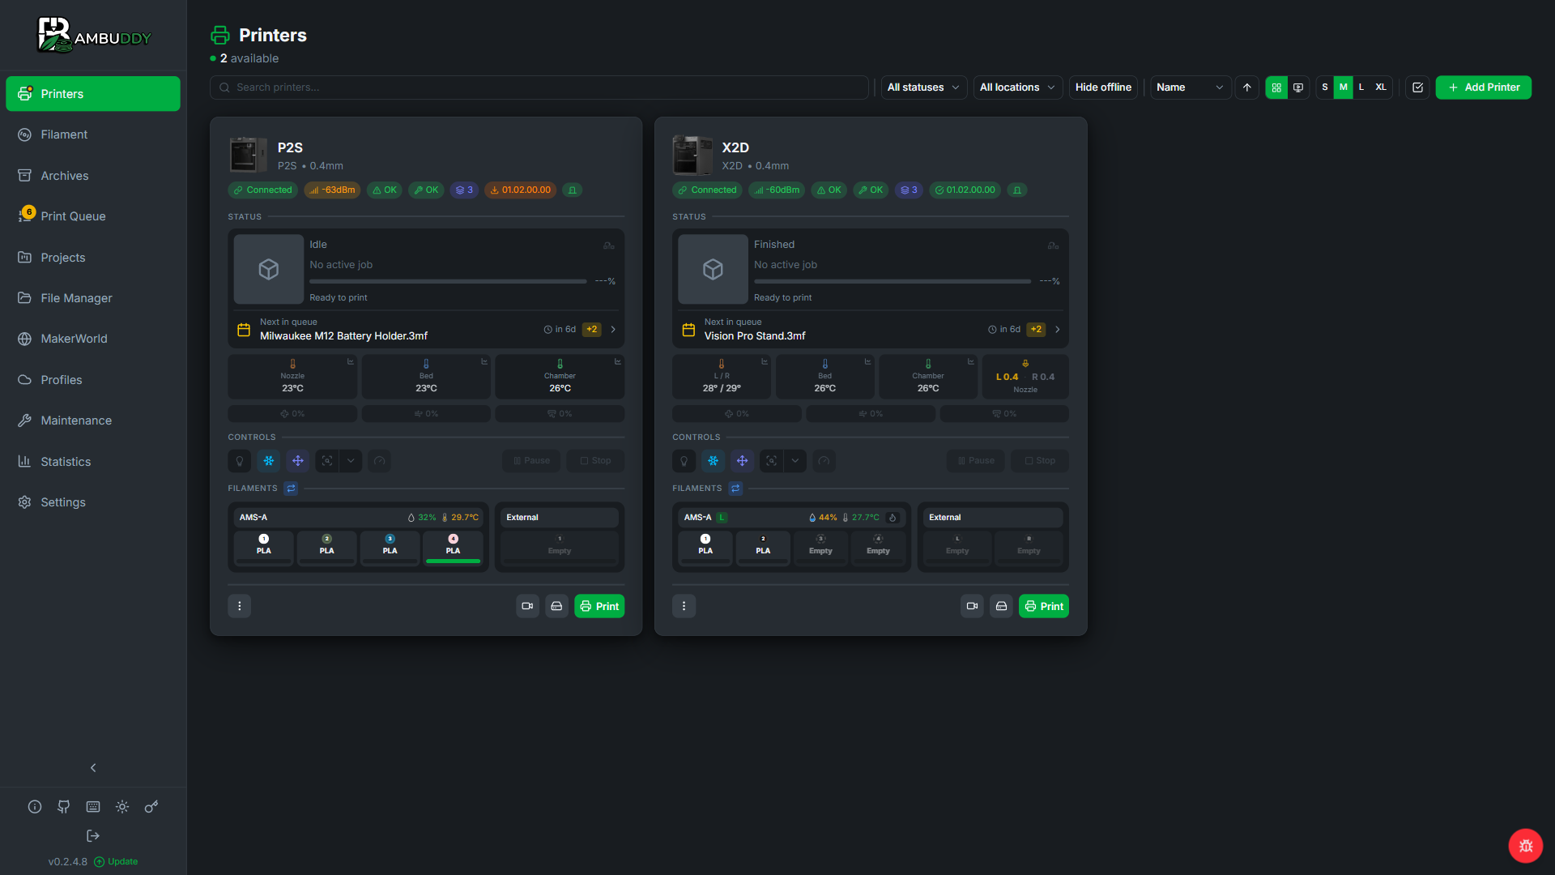Click the info icon in sidebar footer
Image resolution: width=1555 pixels, height=875 pixels.
tap(35, 806)
